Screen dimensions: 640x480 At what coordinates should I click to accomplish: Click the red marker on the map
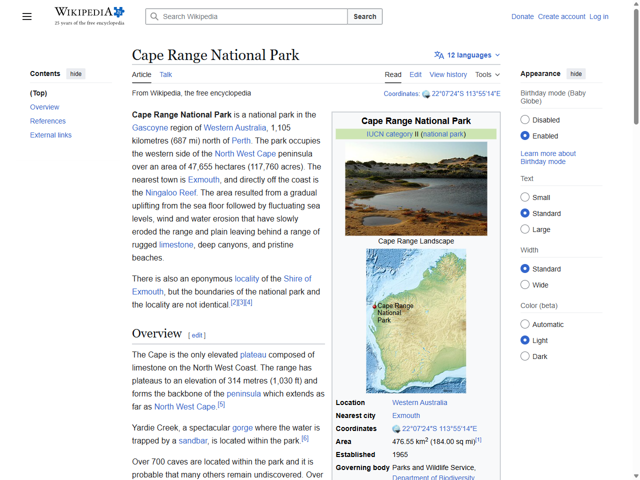click(374, 306)
